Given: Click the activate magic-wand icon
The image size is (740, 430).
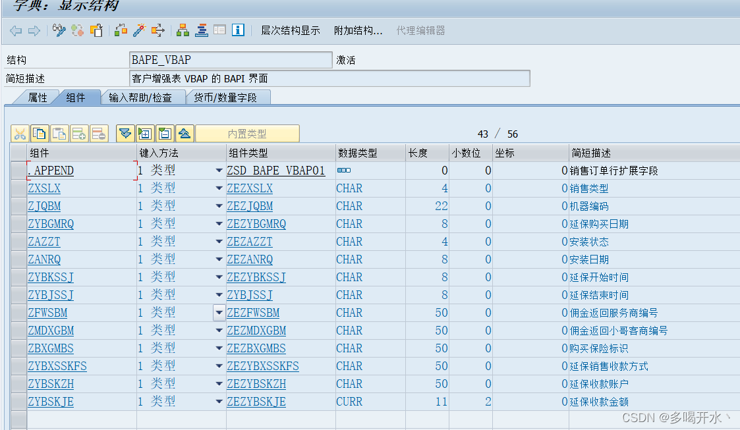Looking at the screenshot, I should (139, 30).
